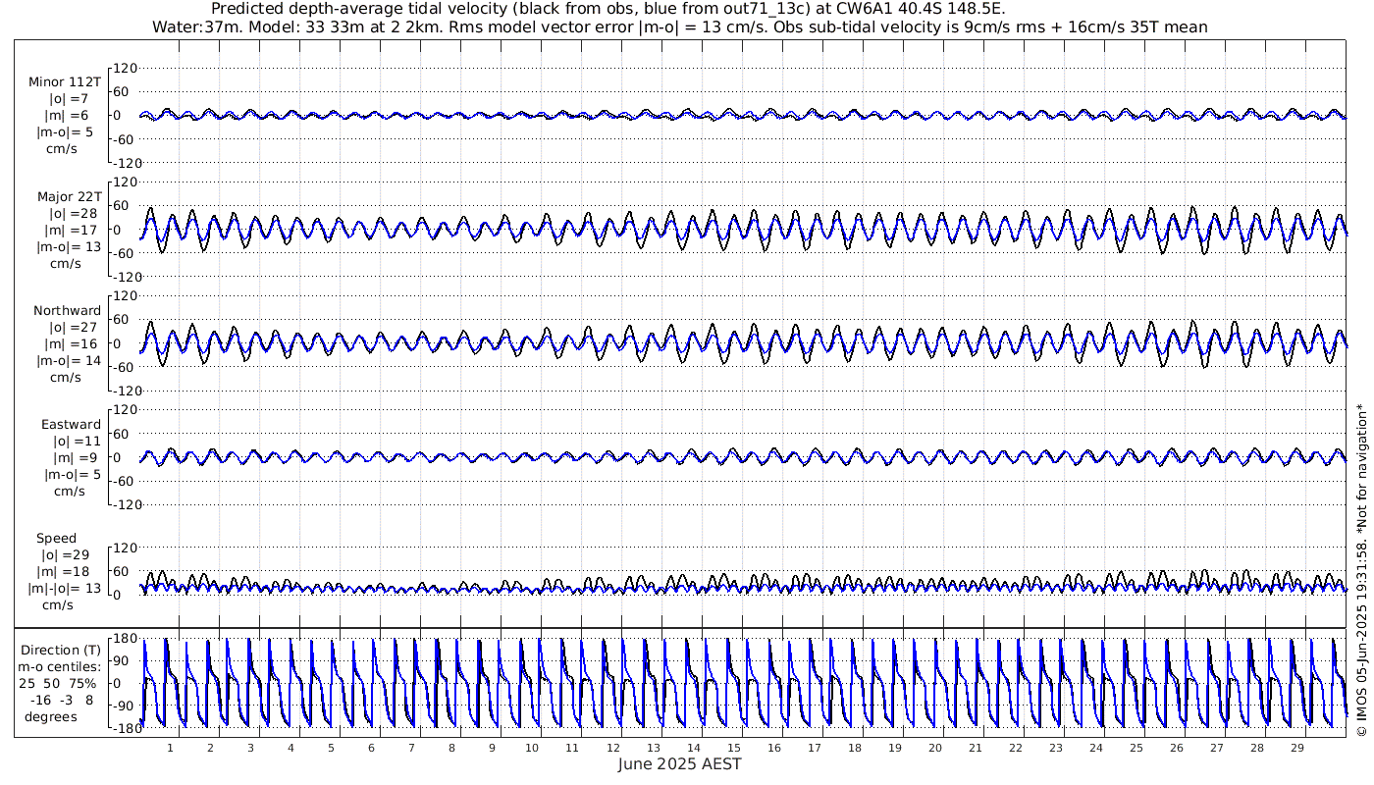
Task: Click the day "17" label on the date axis
Action: coord(814,748)
